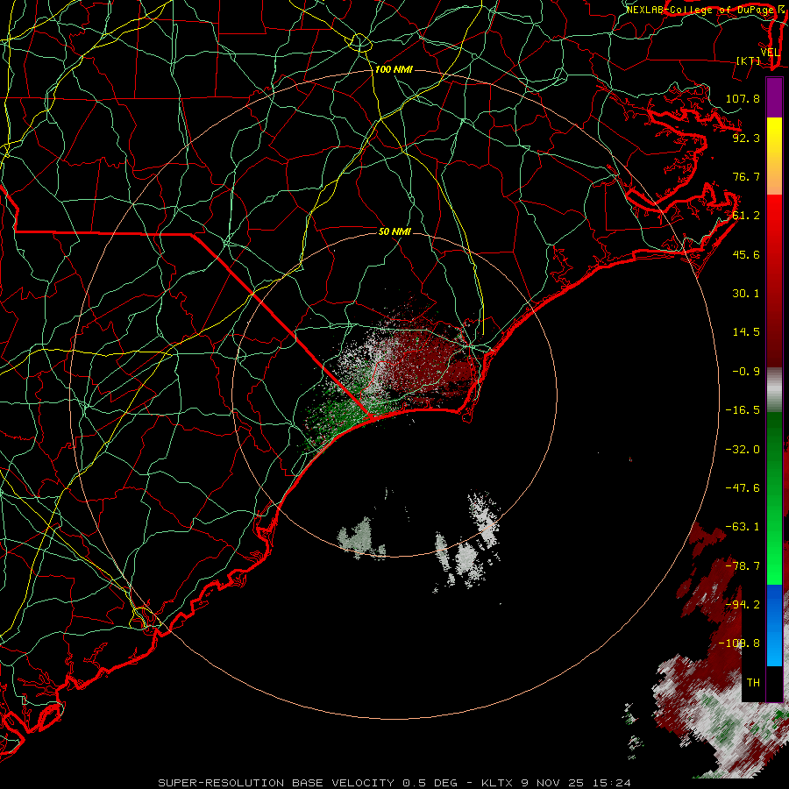The height and width of the screenshot is (789, 789).
Task: Click the 107.8 velocity scale value
Action: pyautogui.click(x=743, y=98)
